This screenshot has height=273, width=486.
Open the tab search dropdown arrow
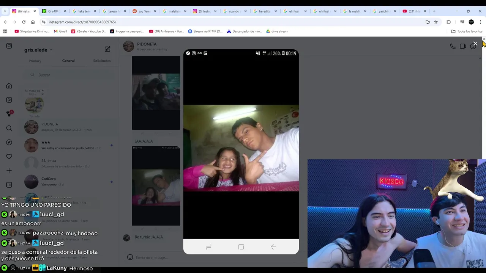coord(5,11)
